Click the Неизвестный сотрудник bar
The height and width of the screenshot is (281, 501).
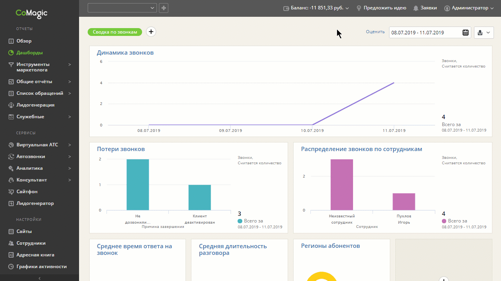coord(342,185)
